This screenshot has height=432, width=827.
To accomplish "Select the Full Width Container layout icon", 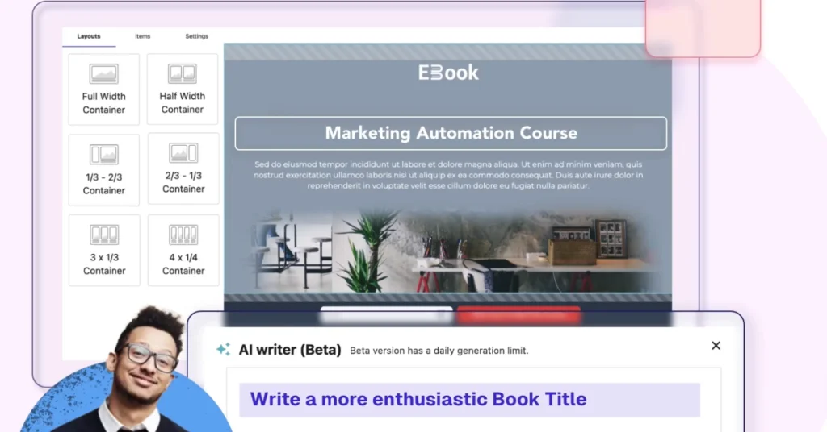I will (x=104, y=73).
